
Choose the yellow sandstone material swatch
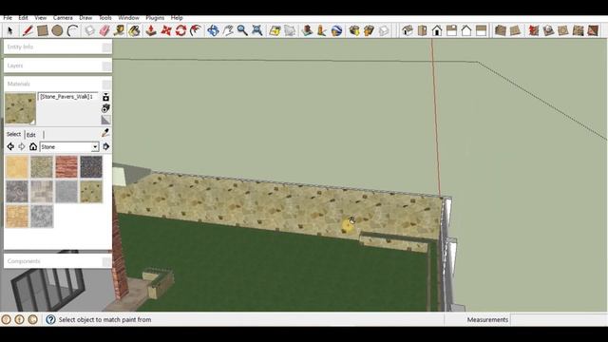[17, 167]
